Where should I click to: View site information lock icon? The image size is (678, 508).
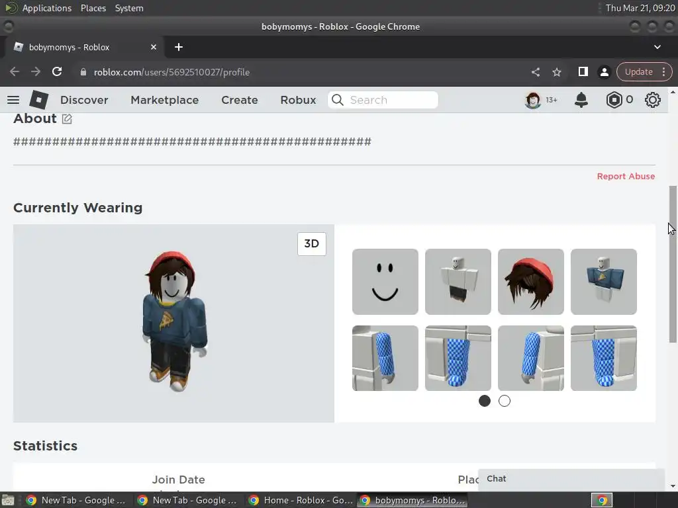click(x=83, y=72)
